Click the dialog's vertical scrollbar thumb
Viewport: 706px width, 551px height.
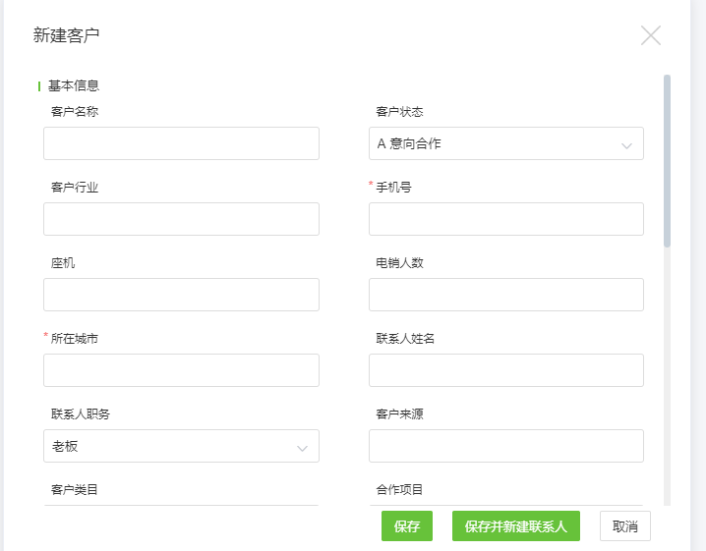coord(667,161)
